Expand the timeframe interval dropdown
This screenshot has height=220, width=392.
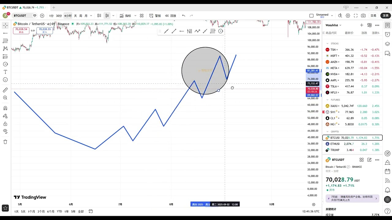click(92, 16)
